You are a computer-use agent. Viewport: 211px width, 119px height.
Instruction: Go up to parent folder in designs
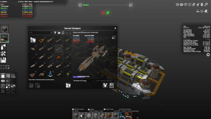click(x=33, y=40)
